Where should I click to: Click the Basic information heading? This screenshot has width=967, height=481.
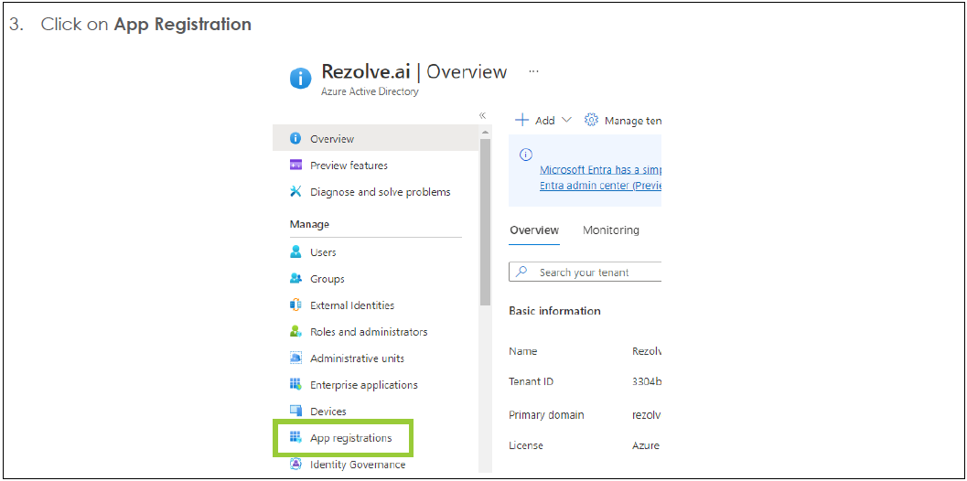pos(554,311)
